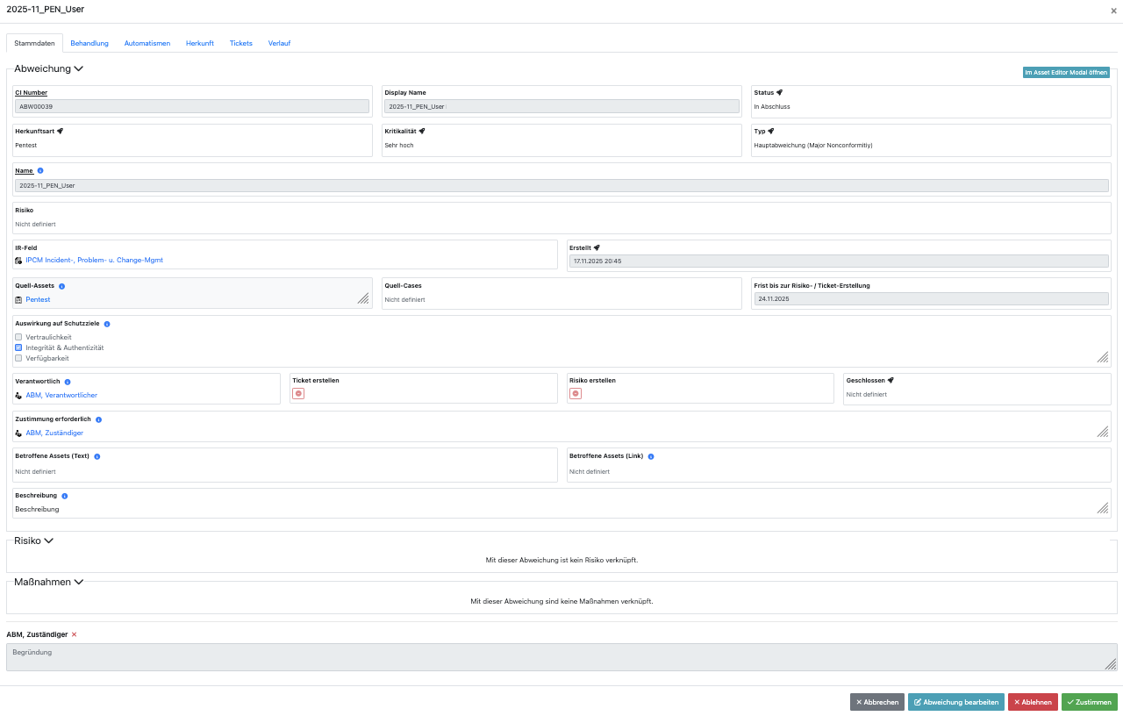Uncheck Integrität & Authentizität checkbox
The width and height of the screenshot is (1123, 716).
pyautogui.click(x=18, y=347)
